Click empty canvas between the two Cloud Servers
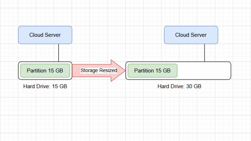 point(118,35)
